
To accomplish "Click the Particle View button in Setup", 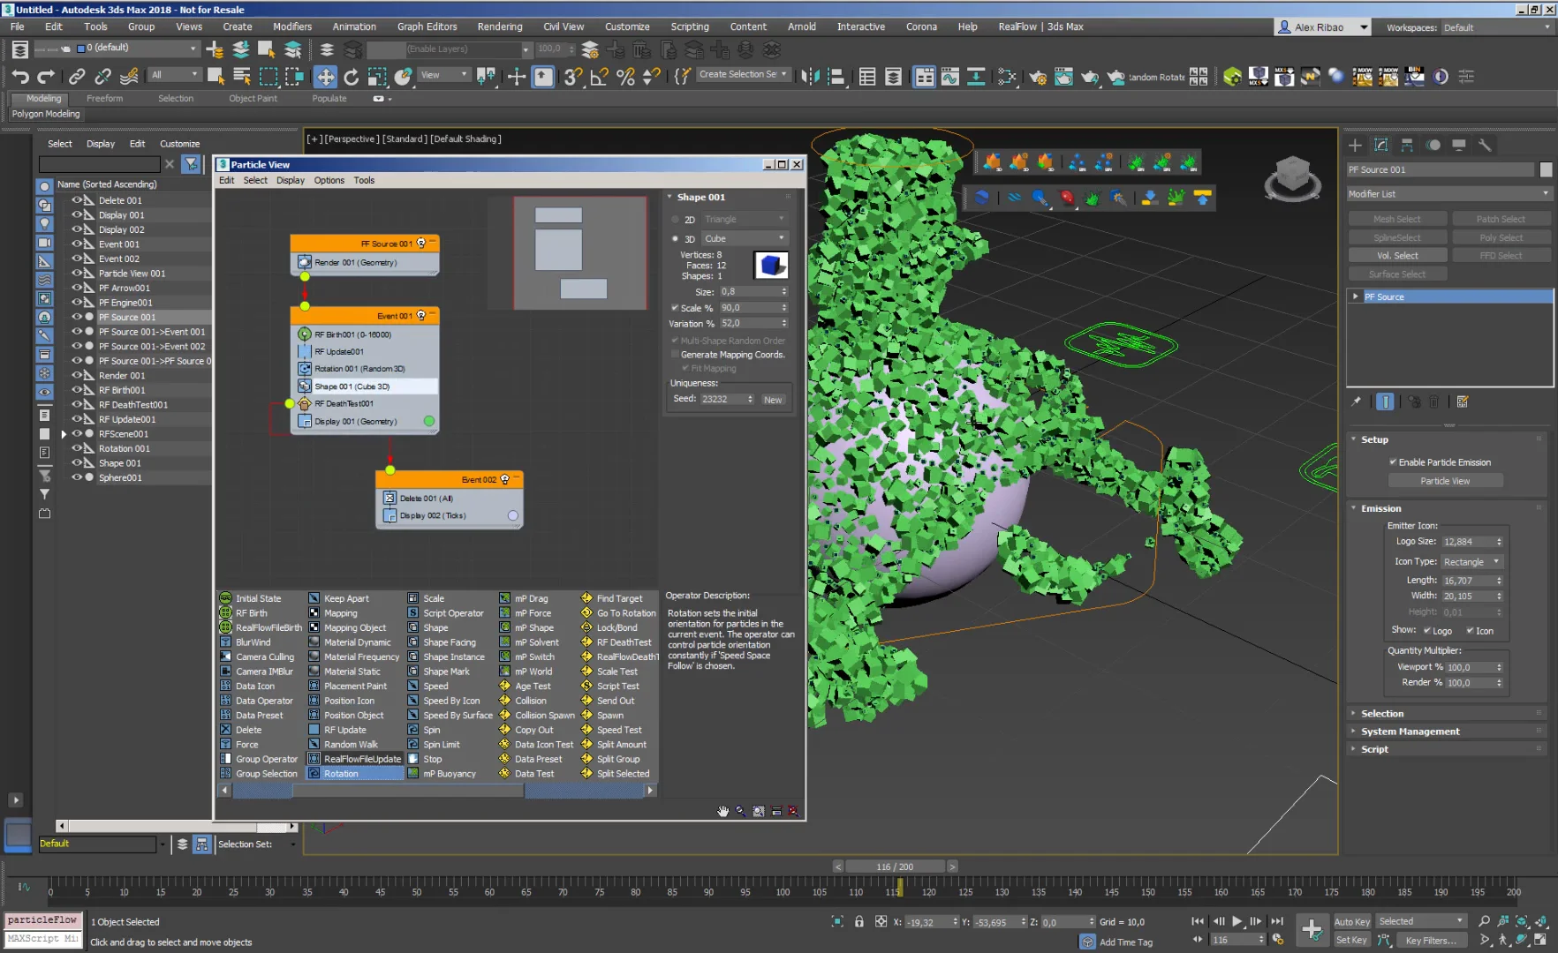I will pyautogui.click(x=1445, y=481).
